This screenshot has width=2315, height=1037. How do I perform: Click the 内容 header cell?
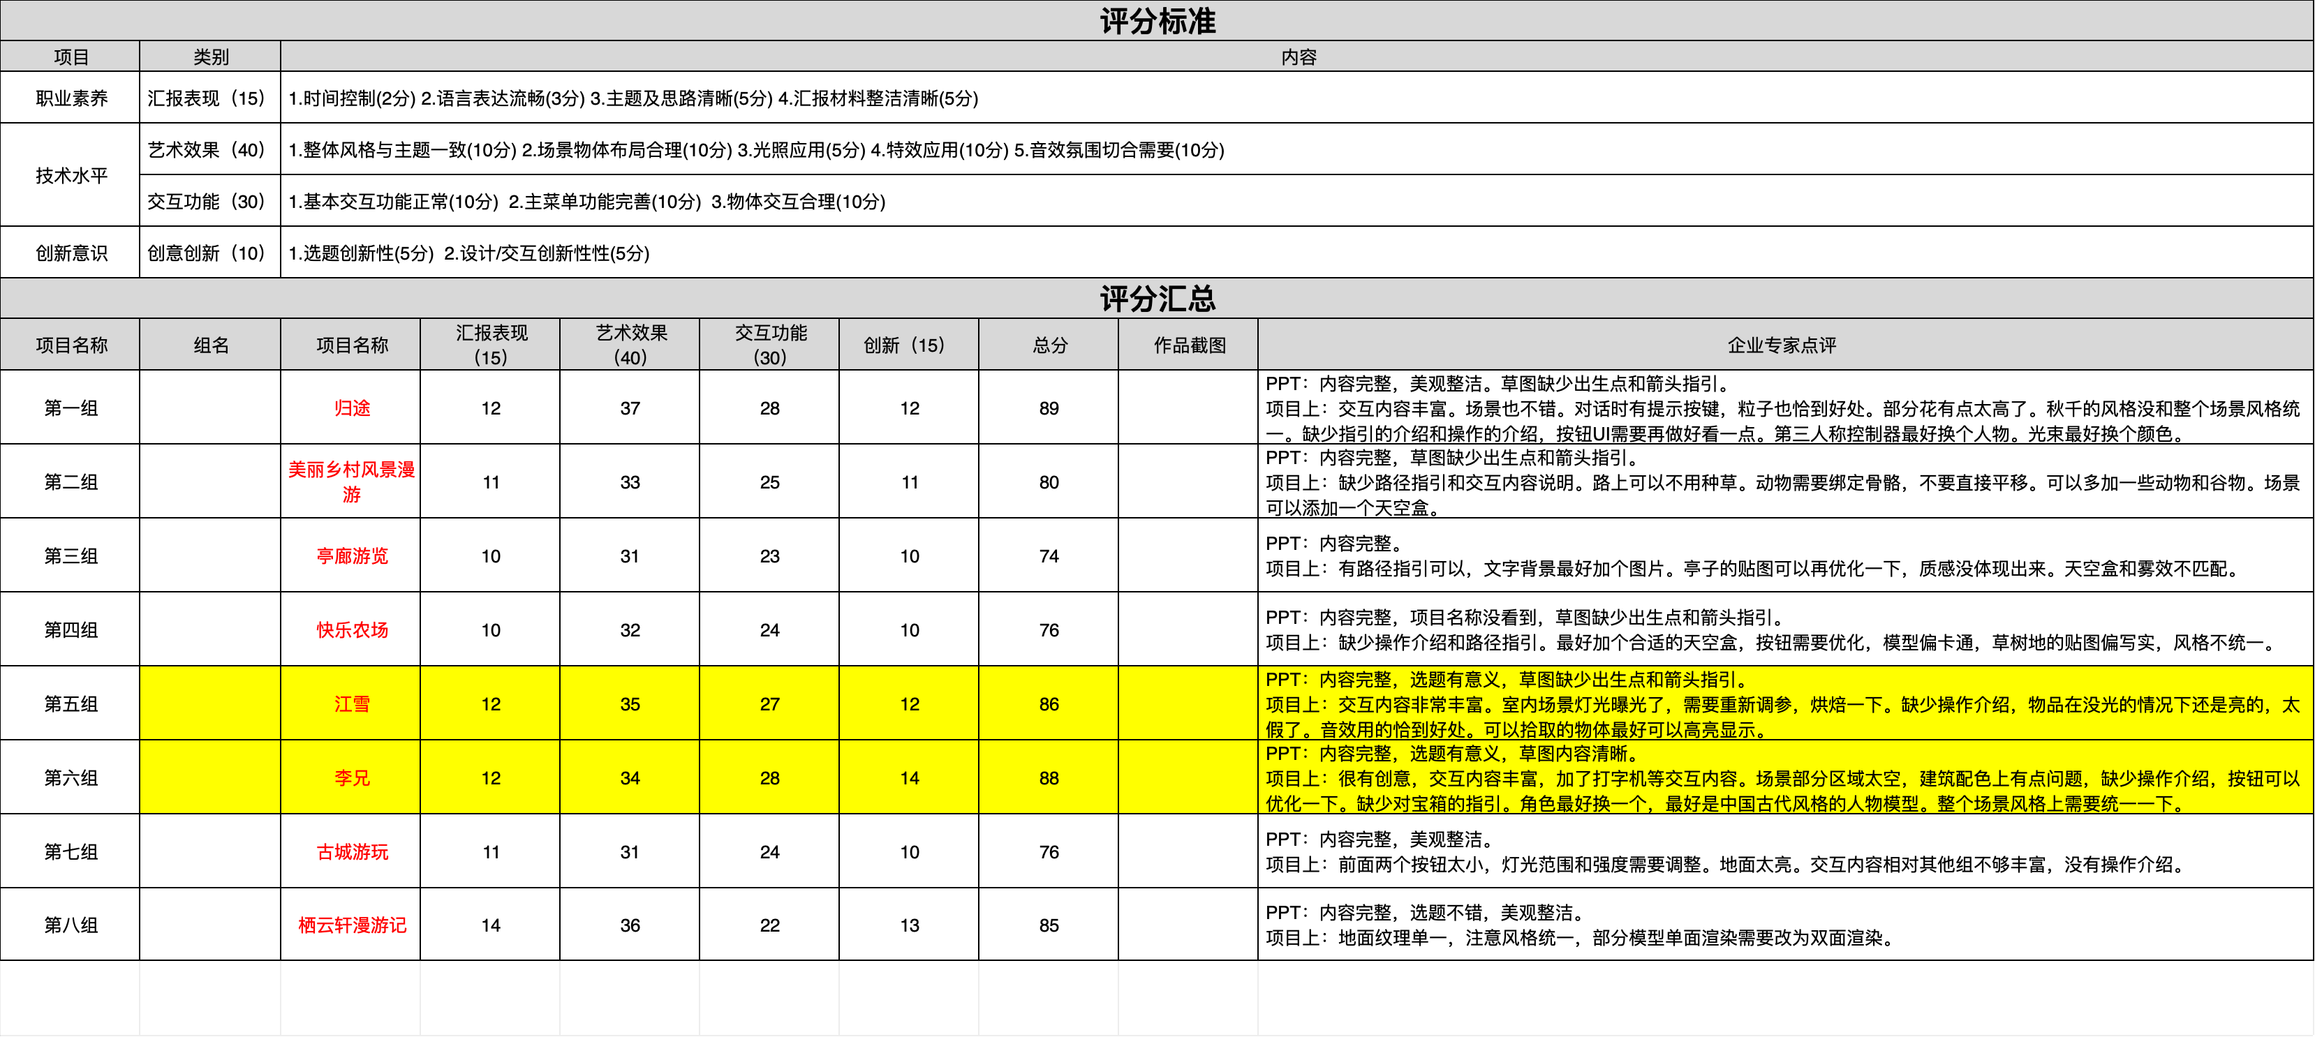pyautogui.click(x=1298, y=57)
